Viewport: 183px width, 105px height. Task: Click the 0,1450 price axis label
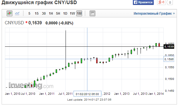169,91
